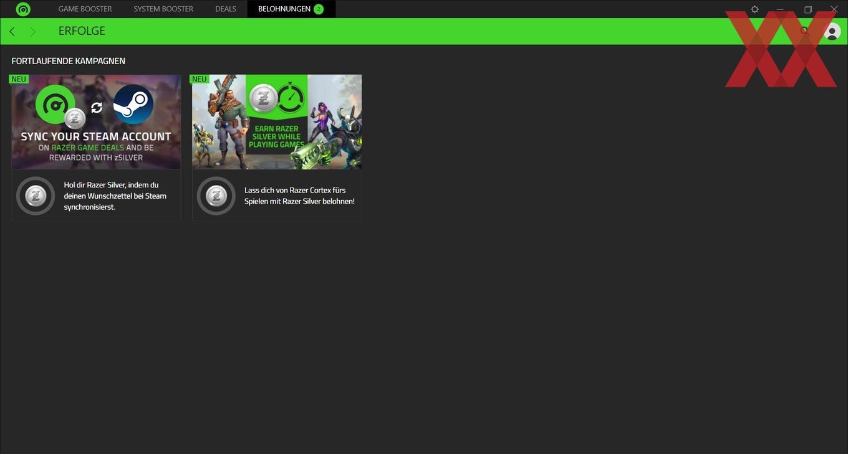
Task: Click the Razer Cortex logo icon
Action: [x=23, y=9]
